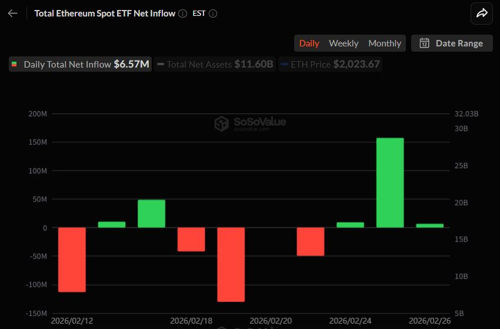Click the tallest red outflow bar
Viewport: 500px width, 329px height.
point(231,264)
